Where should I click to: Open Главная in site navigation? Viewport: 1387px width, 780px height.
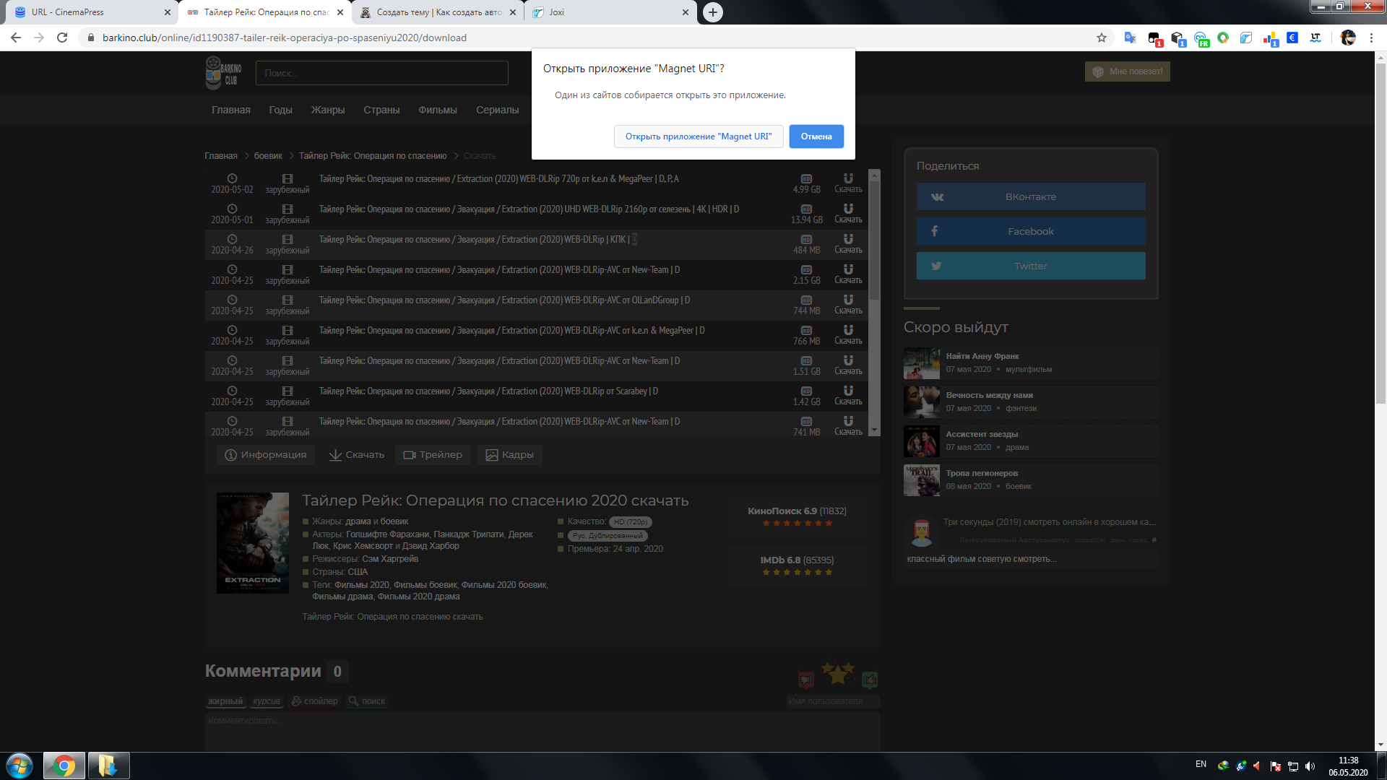pyautogui.click(x=231, y=110)
